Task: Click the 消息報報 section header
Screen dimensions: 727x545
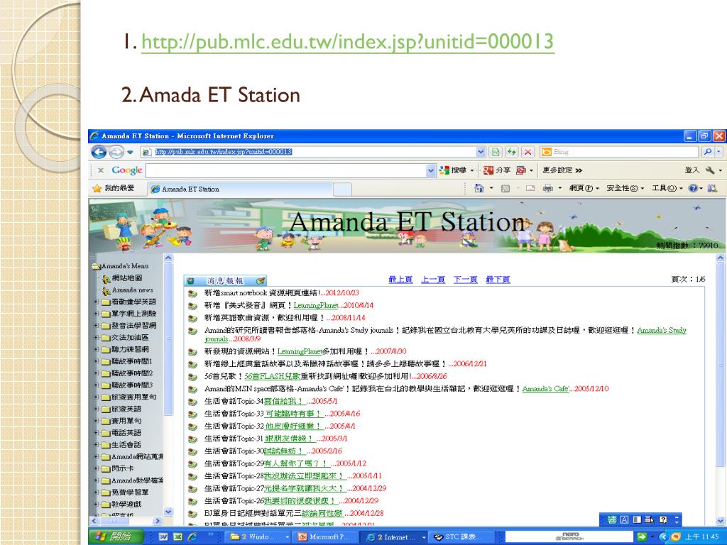Action: (x=225, y=280)
